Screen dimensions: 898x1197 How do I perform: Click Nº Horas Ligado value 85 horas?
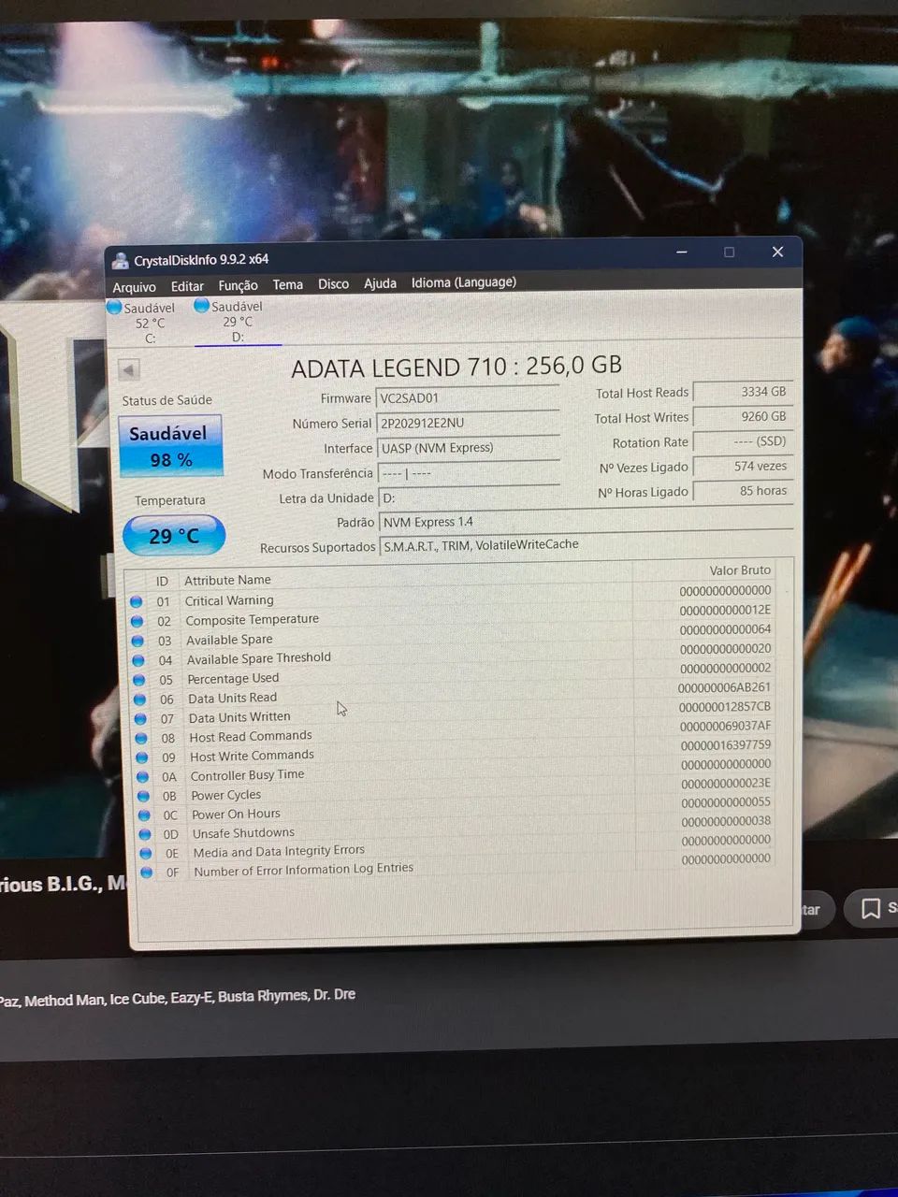tap(743, 491)
